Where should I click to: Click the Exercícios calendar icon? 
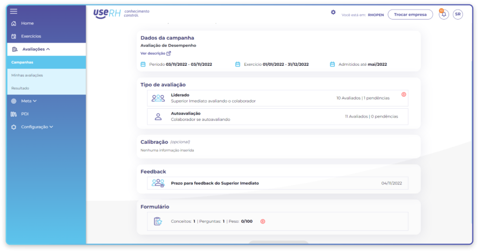click(14, 36)
